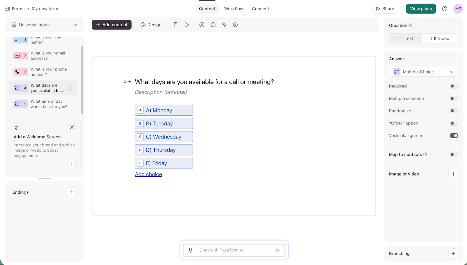Image resolution: width=467 pixels, height=265 pixels.
Task: Dismiss the Welcome Screen suggestion card
Action: pos(72,127)
